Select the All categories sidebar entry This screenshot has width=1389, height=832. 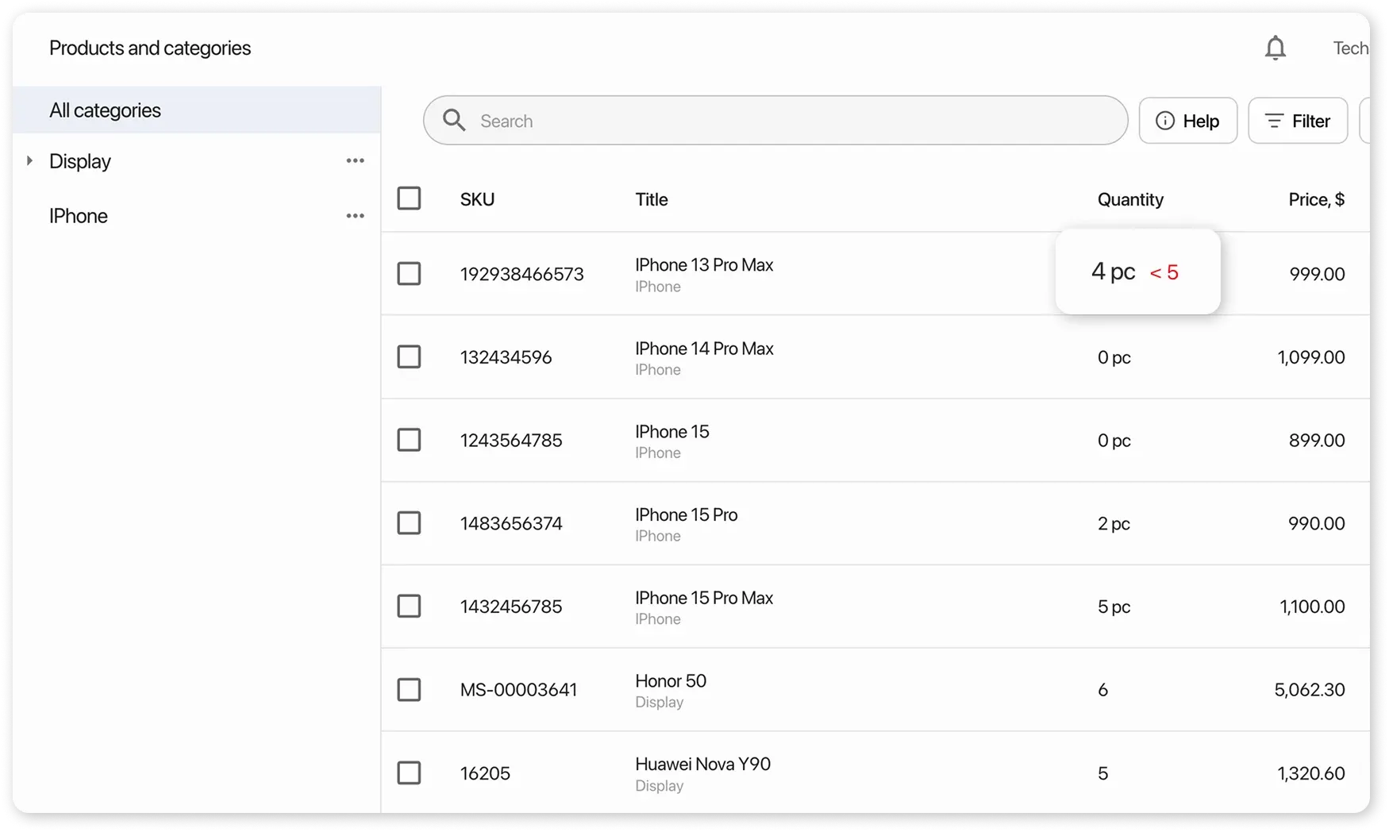pos(105,110)
